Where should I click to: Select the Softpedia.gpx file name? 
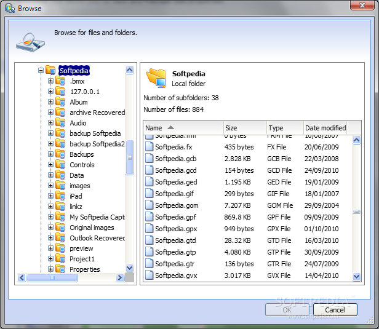point(176,229)
